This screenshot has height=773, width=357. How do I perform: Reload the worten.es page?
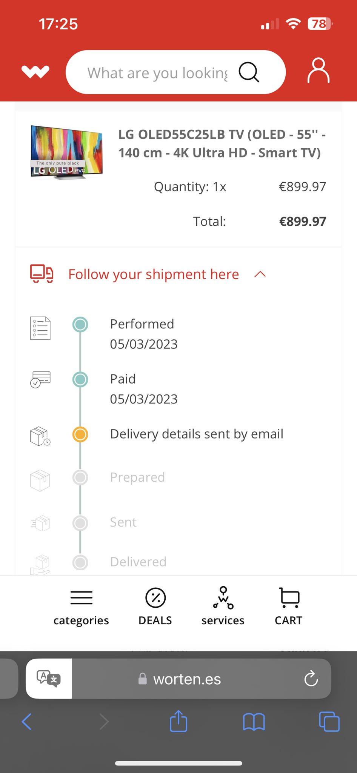pyautogui.click(x=311, y=679)
